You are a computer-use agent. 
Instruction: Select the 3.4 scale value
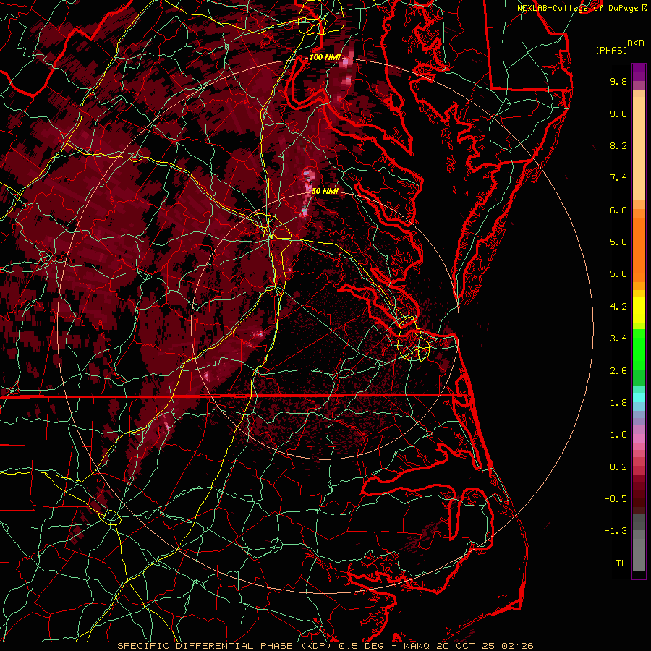[x=618, y=339]
